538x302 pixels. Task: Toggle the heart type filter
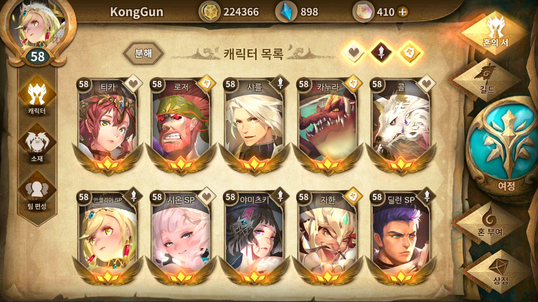[x=354, y=53]
